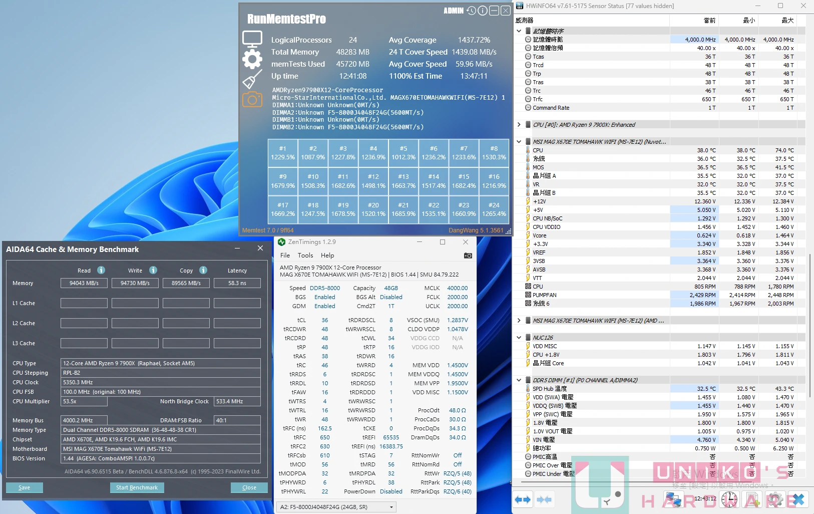
Task: Open RunMemtestPro settings gear
Action: coord(252,59)
